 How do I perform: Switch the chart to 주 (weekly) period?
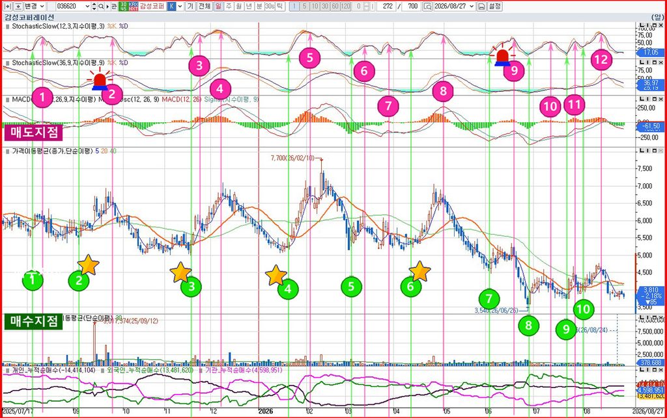click(229, 7)
